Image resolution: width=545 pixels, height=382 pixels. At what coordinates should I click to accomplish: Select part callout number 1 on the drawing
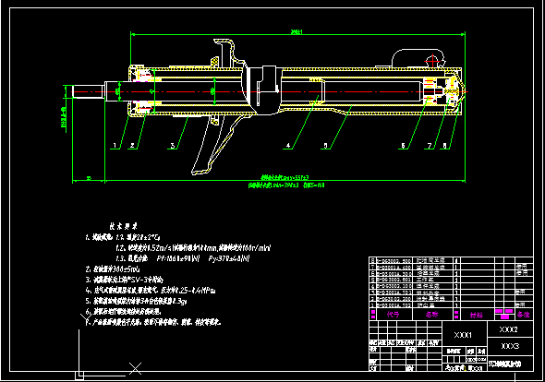tap(115, 146)
